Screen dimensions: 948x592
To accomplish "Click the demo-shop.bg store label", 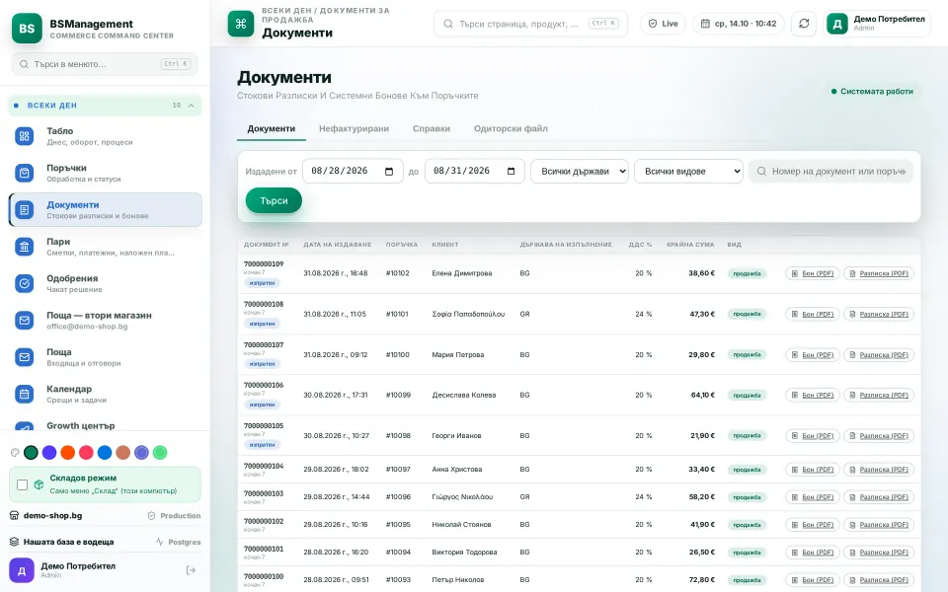I will (52, 516).
